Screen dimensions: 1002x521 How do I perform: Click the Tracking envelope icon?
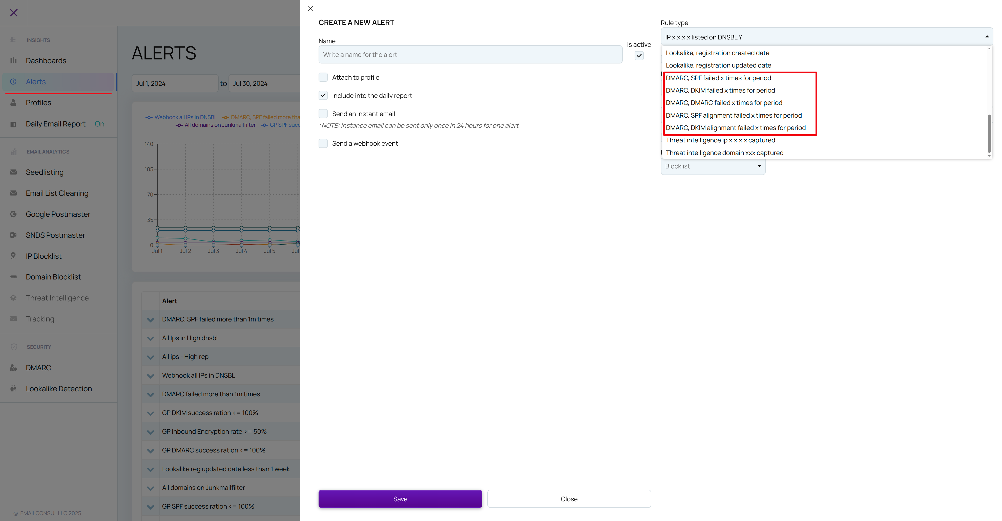[x=13, y=319]
